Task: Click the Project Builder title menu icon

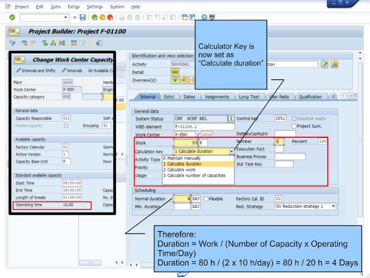Action: (x=14, y=32)
